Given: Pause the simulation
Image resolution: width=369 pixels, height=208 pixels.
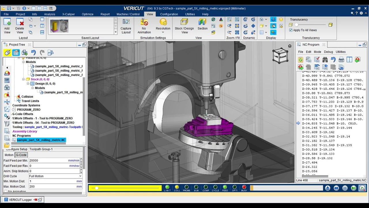Looking at the screenshot, I should point(345,188).
